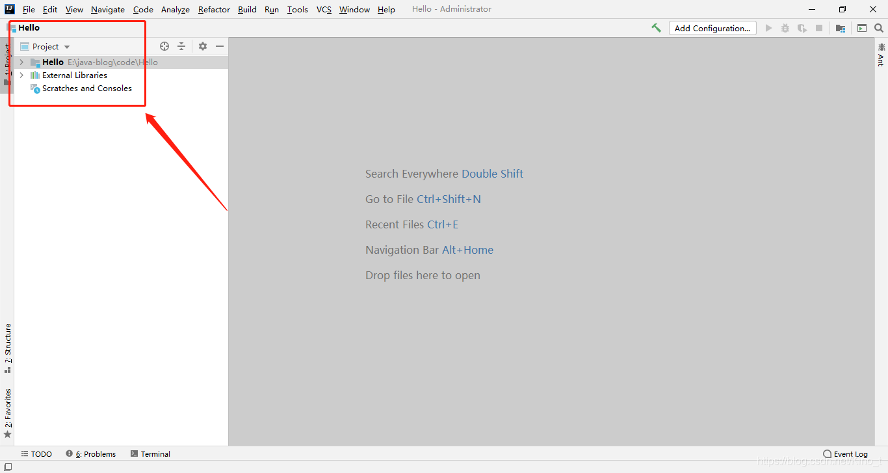Viewport: 888px width, 473px height.
Task: Open the Refactor menu
Action: point(214,9)
